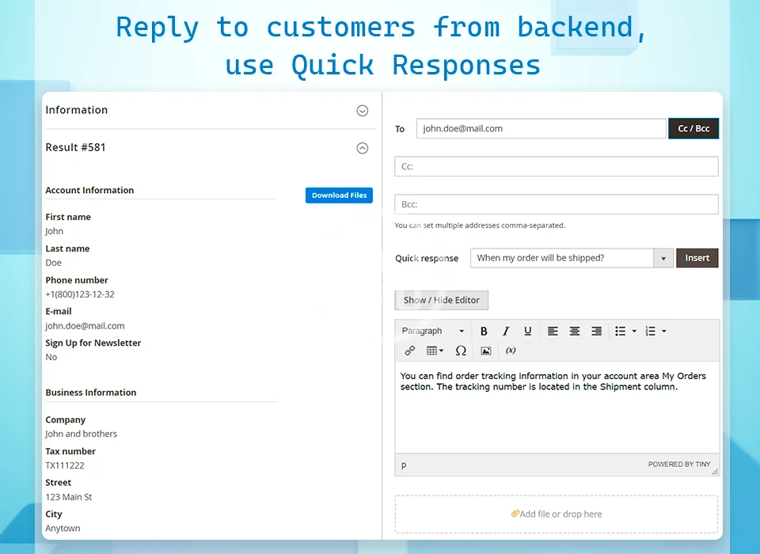Insert a variable using the (x) icon
This screenshot has width=760, height=554.
click(x=511, y=351)
